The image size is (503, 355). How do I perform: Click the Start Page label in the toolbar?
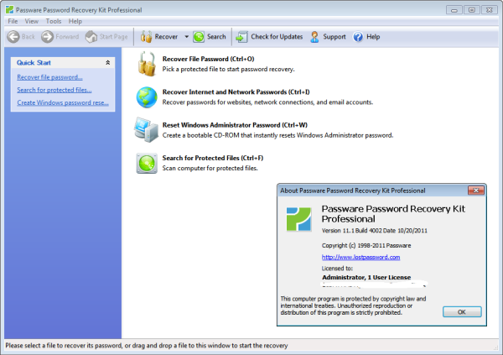113,37
